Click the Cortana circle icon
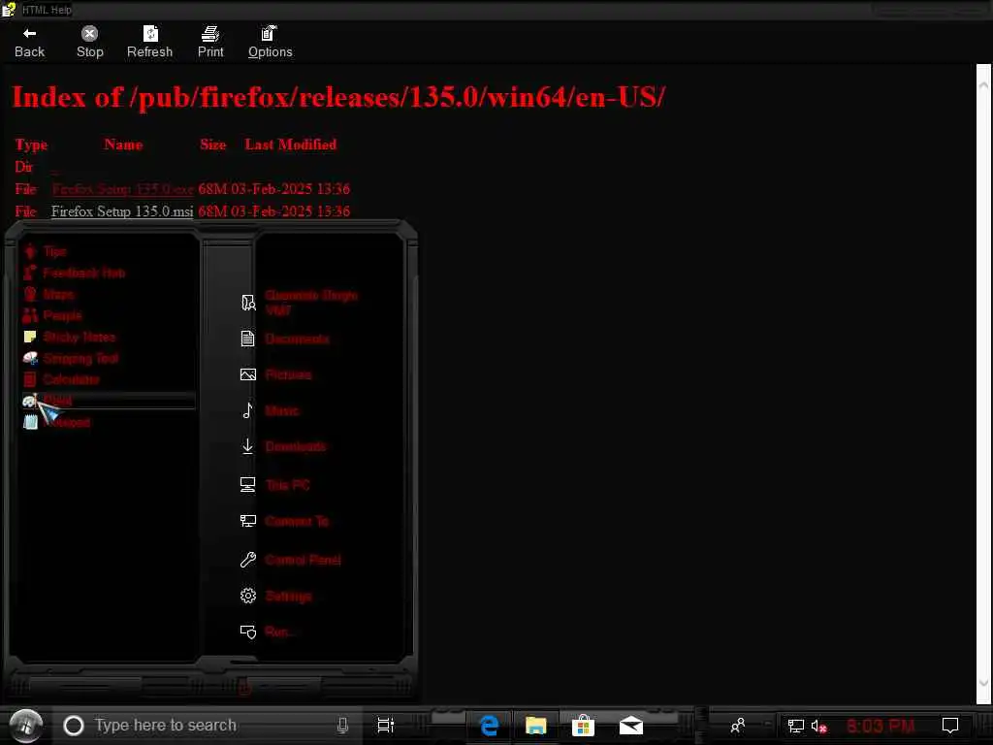Viewport: 993px width, 745px height. coord(74,726)
